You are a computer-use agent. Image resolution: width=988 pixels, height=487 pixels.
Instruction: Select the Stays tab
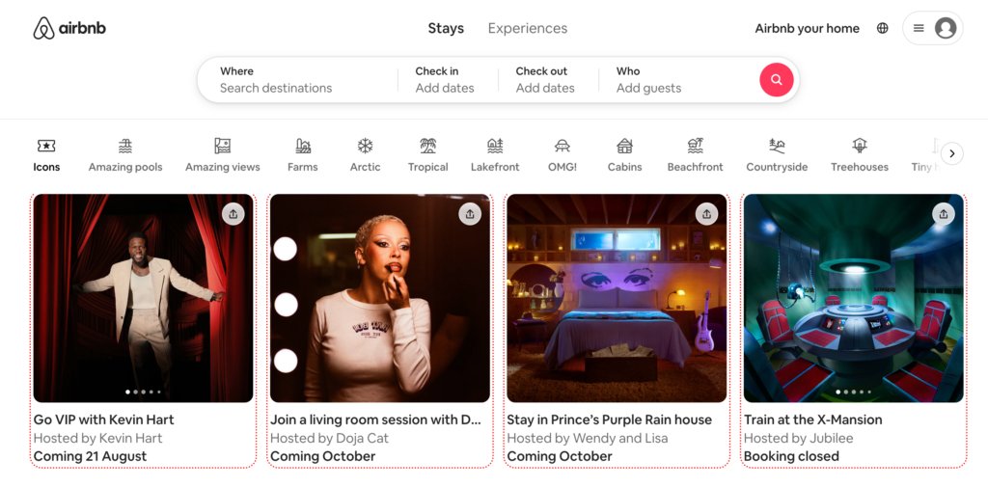(446, 29)
